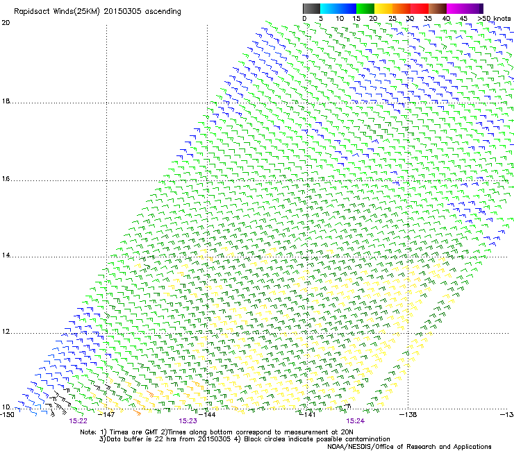Click the 15:22 time marker
The height and width of the screenshot is (451, 514).
pyautogui.click(x=78, y=421)
